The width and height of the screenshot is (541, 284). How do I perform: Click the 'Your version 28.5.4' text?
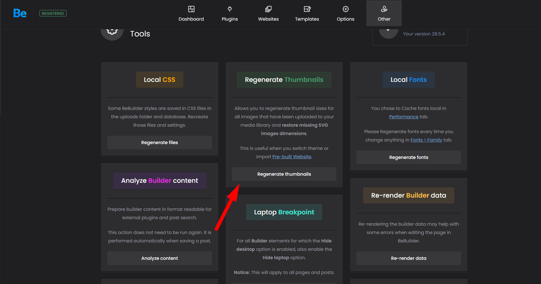pos(424,34)
